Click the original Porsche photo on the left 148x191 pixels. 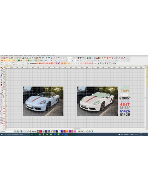pos(43,101)
